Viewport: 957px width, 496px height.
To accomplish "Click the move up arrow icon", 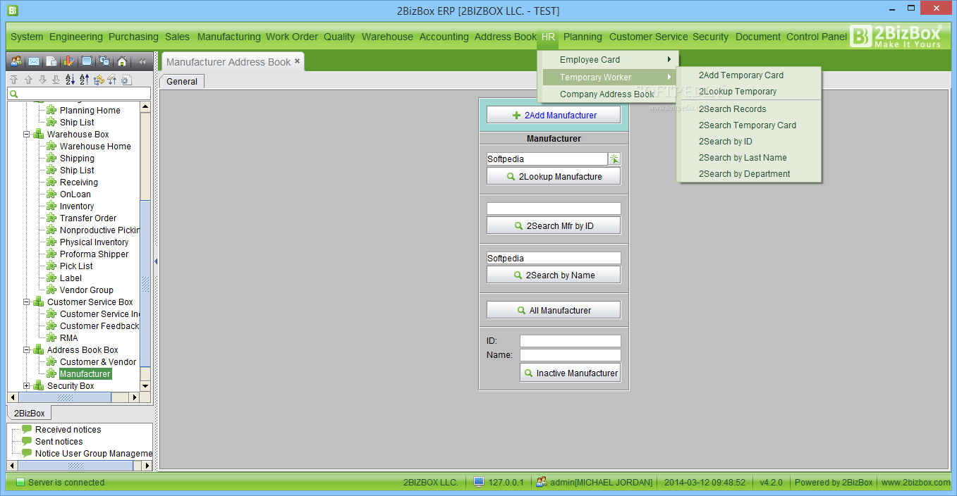I will (x=28, y=80).
